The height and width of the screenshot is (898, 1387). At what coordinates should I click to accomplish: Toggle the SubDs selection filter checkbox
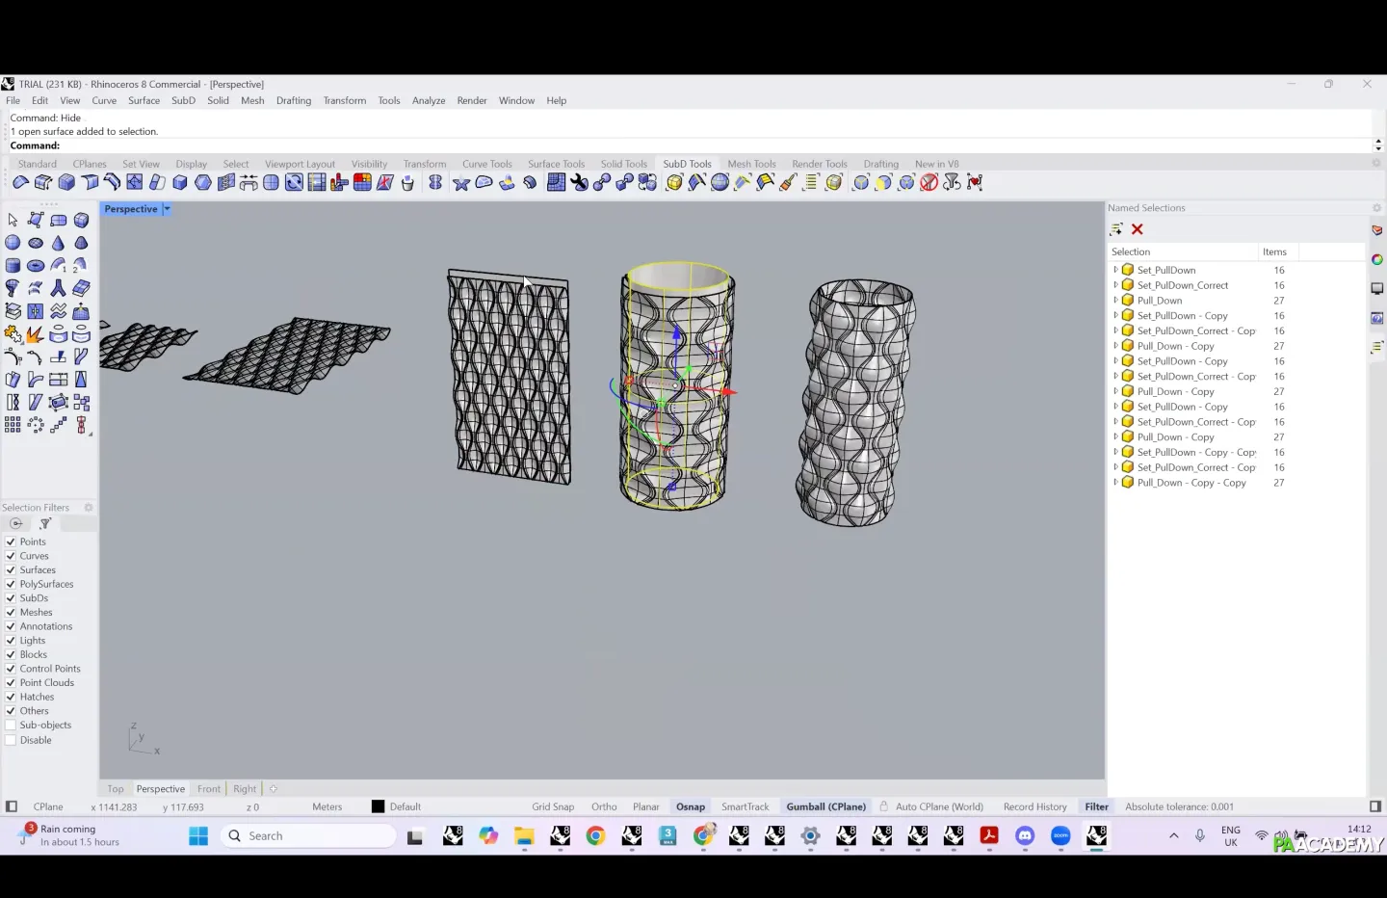point(11,598)
